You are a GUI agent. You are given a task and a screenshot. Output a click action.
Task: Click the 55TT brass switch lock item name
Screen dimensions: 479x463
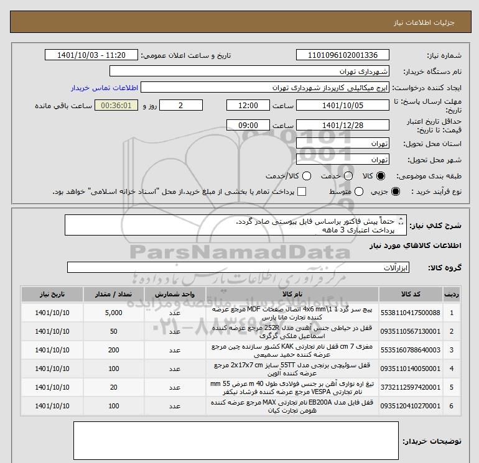pos(292,369)
